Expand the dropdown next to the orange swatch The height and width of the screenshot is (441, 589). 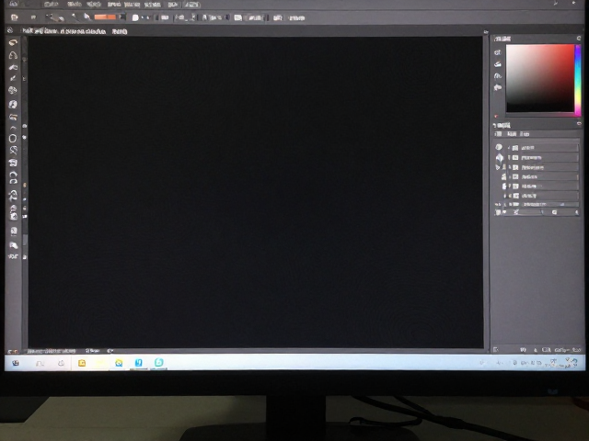coord(121,17)
